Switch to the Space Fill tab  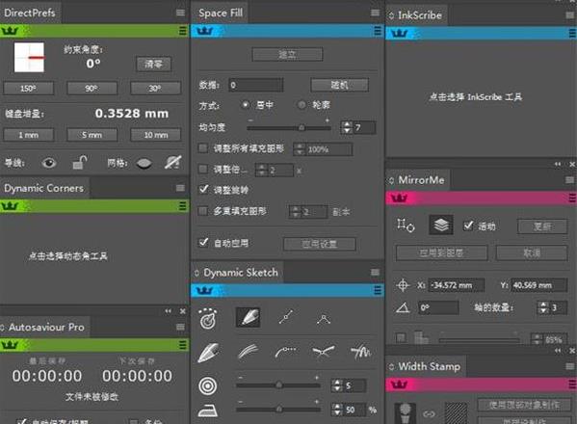coord(220,13)
